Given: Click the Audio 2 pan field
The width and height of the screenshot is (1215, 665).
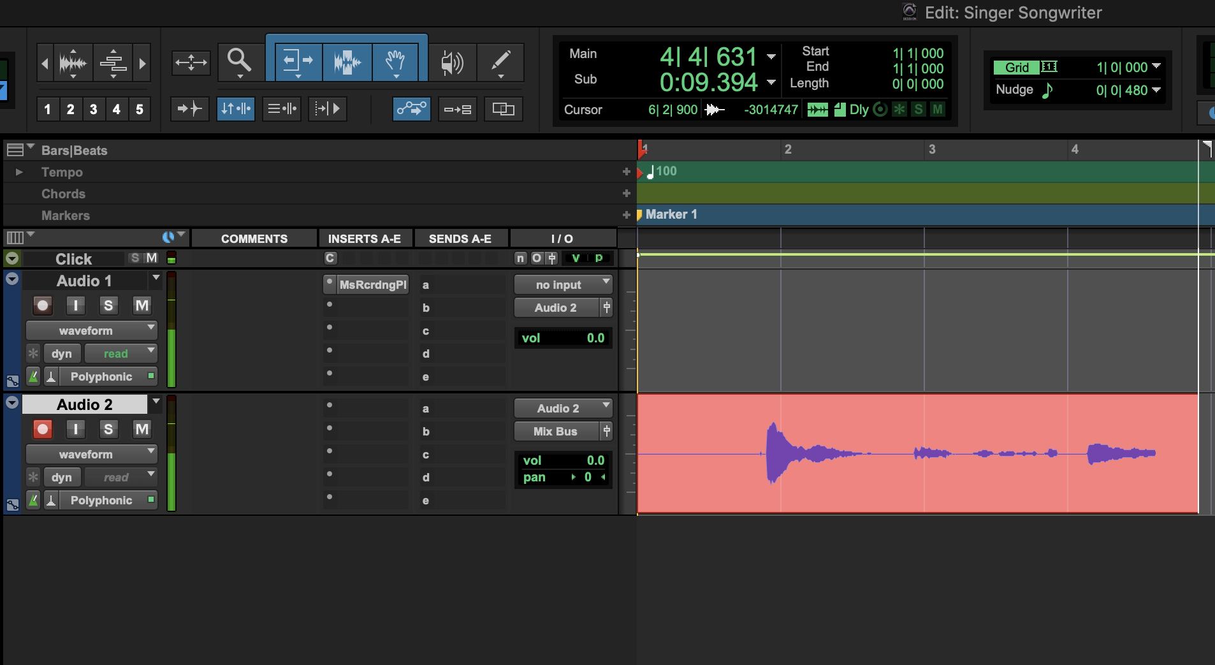Looking at the screenshot, I should (564, 477).
